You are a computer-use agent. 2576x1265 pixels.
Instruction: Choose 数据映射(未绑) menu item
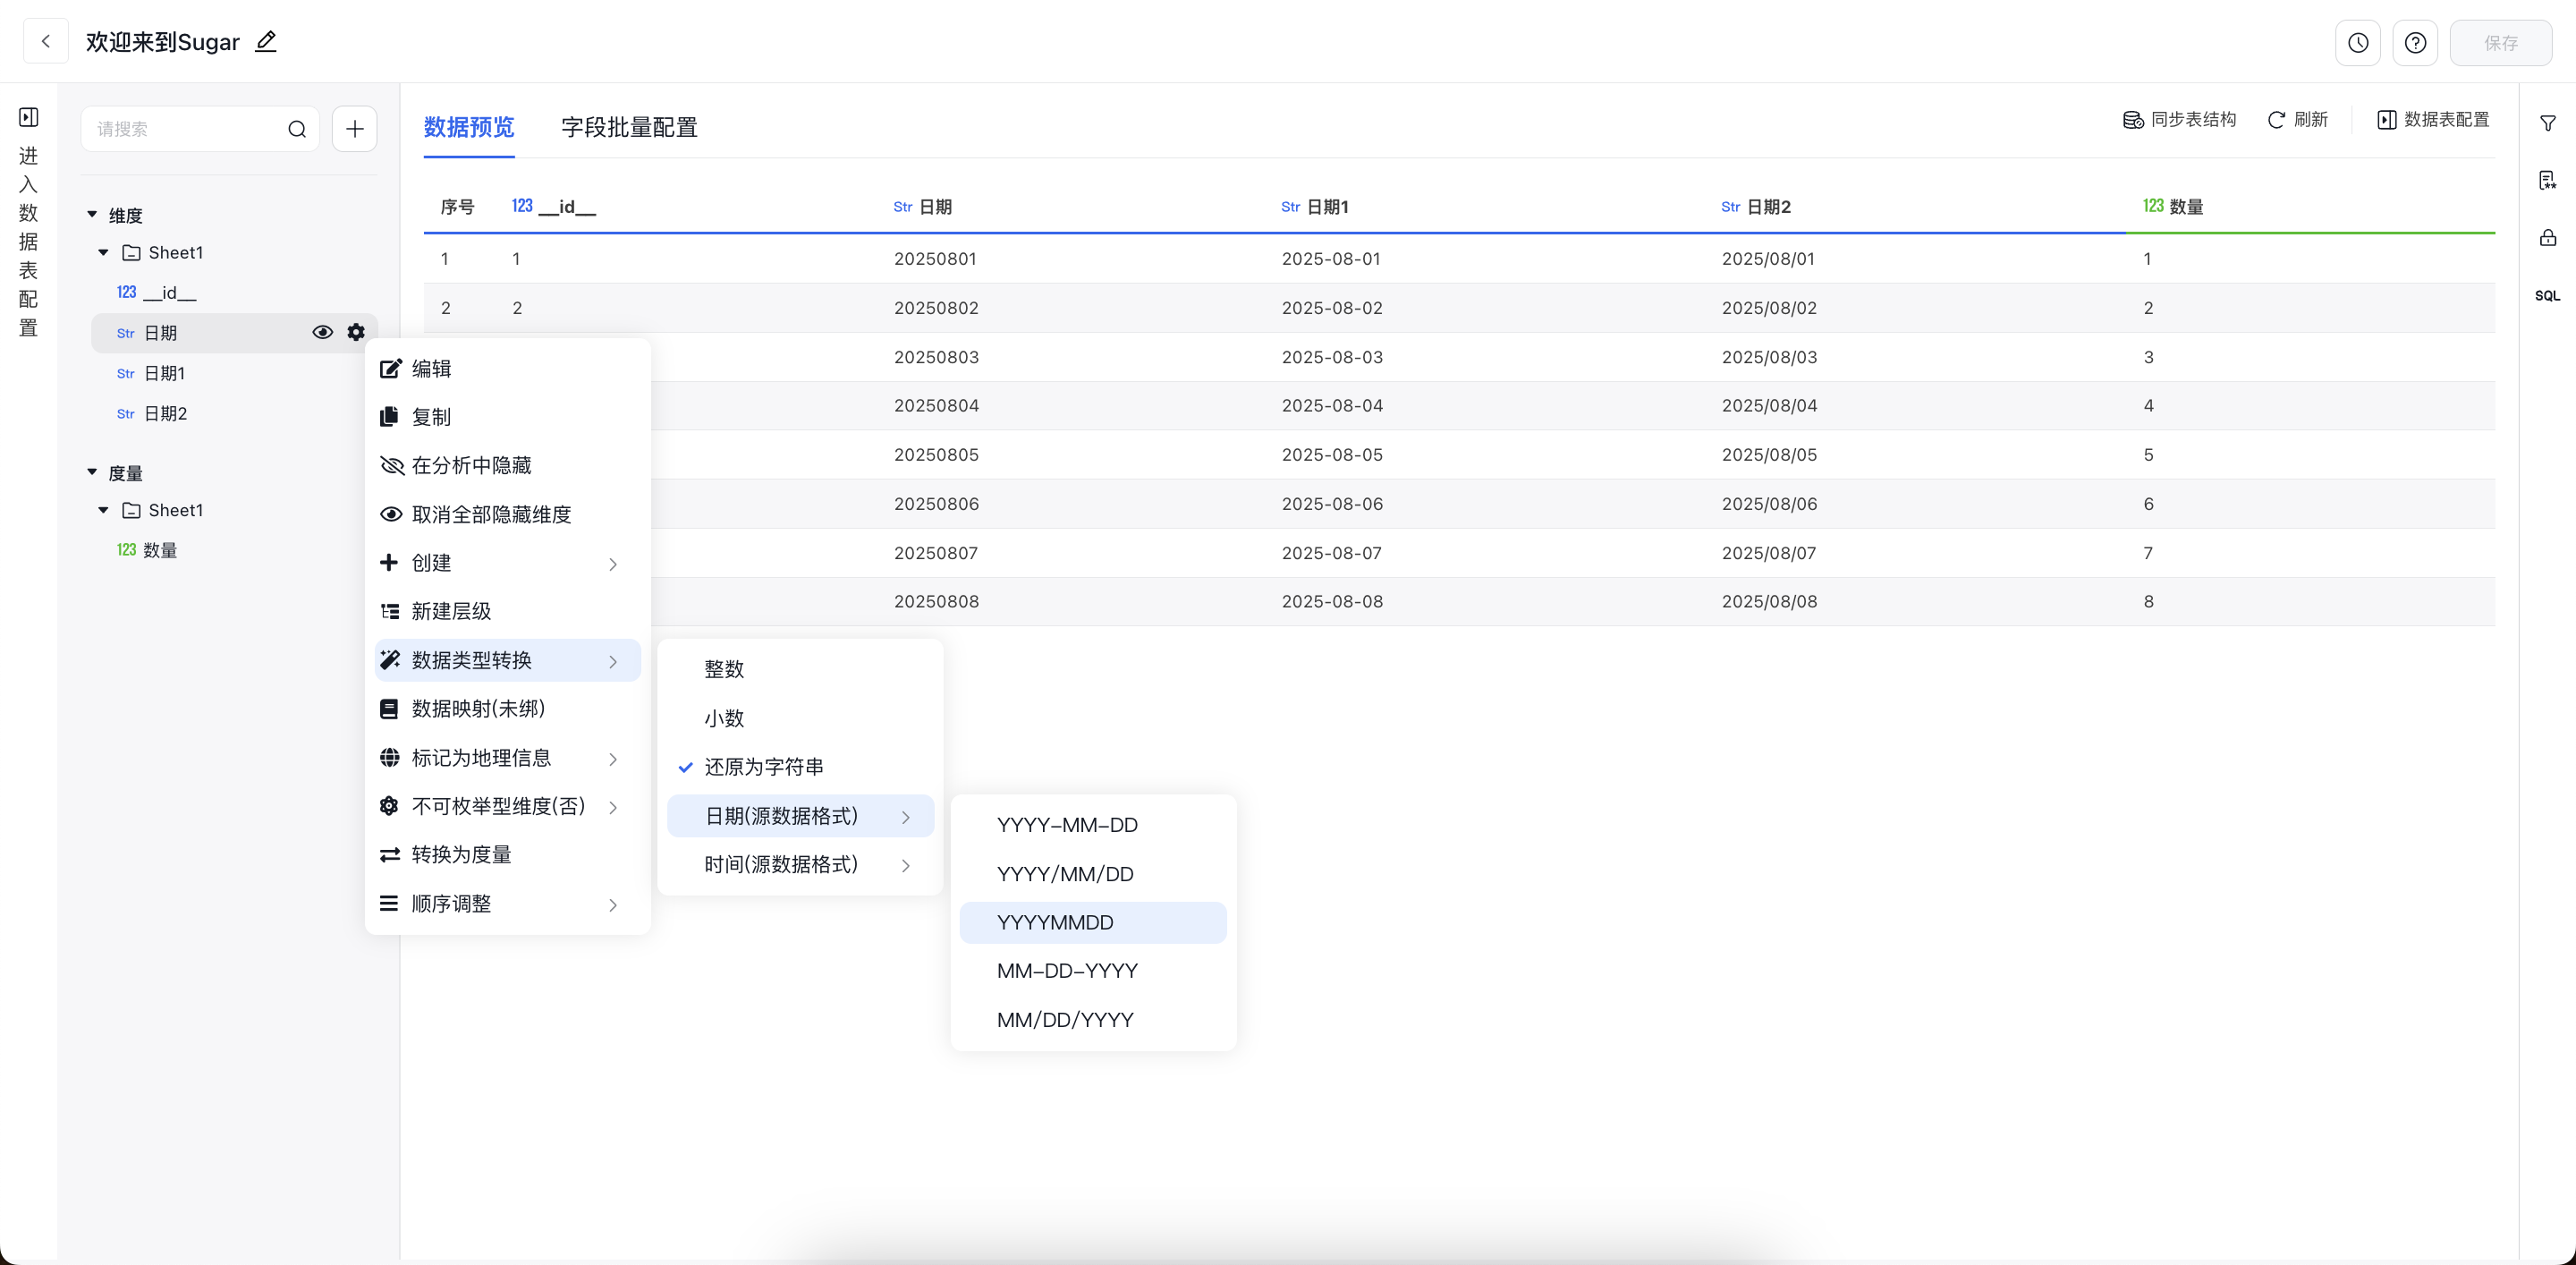[508, 709]
